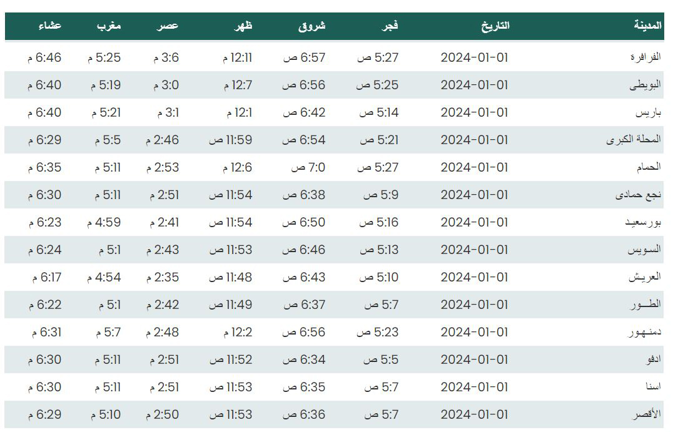Select the باريس city name
Screen dimensions: 673x445
point(648,112)
